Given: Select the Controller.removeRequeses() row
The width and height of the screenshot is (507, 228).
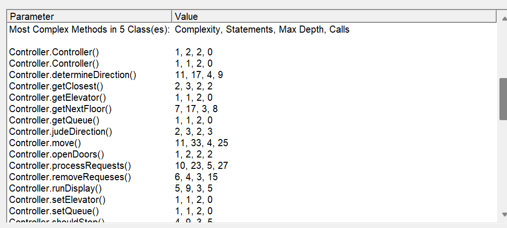Looking at the screenshot, I should tap(252, 177).
